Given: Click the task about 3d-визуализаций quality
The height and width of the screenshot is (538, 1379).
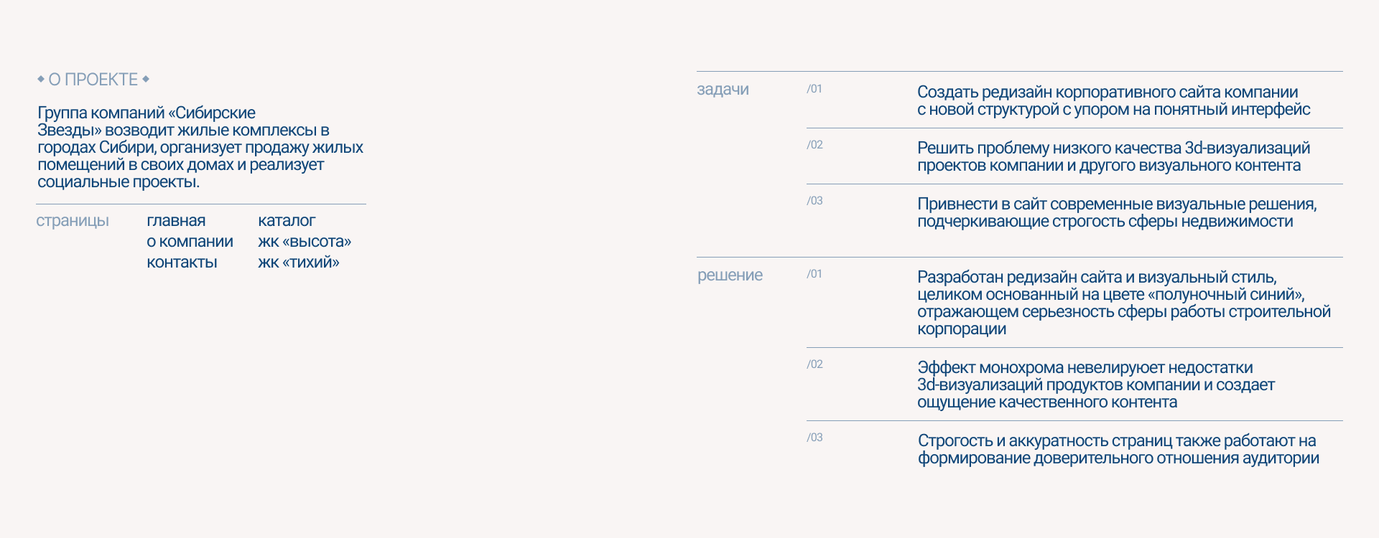Looking at the screenshot, I should coord(1113,157).
